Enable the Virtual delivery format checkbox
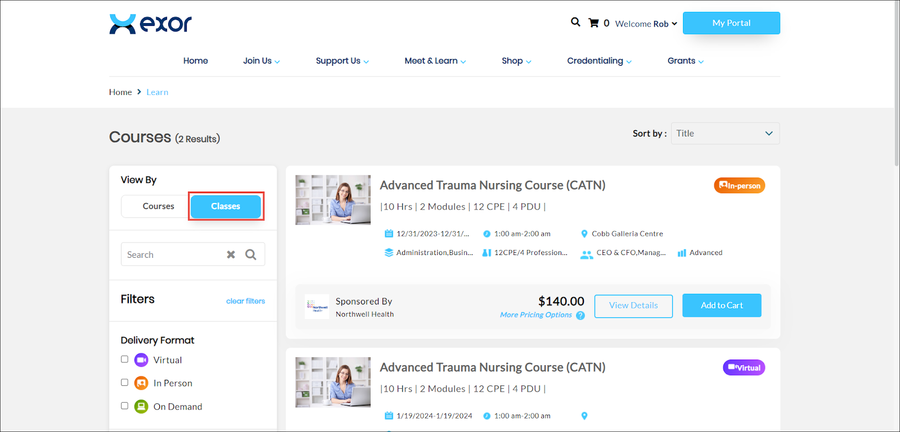900x432 pixels. (125, 360)
